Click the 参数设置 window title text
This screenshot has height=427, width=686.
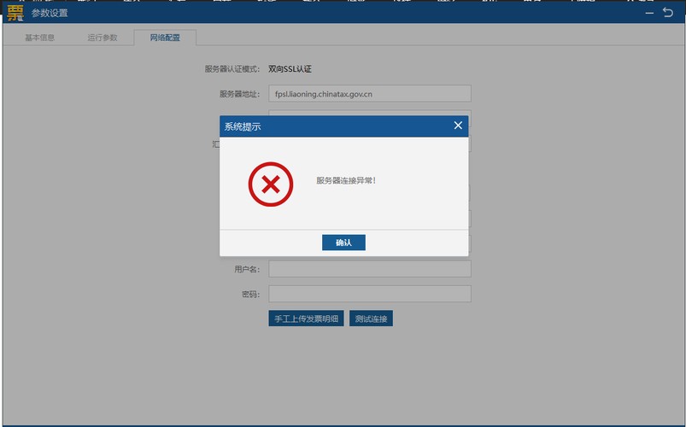click(x=50, y=13)
